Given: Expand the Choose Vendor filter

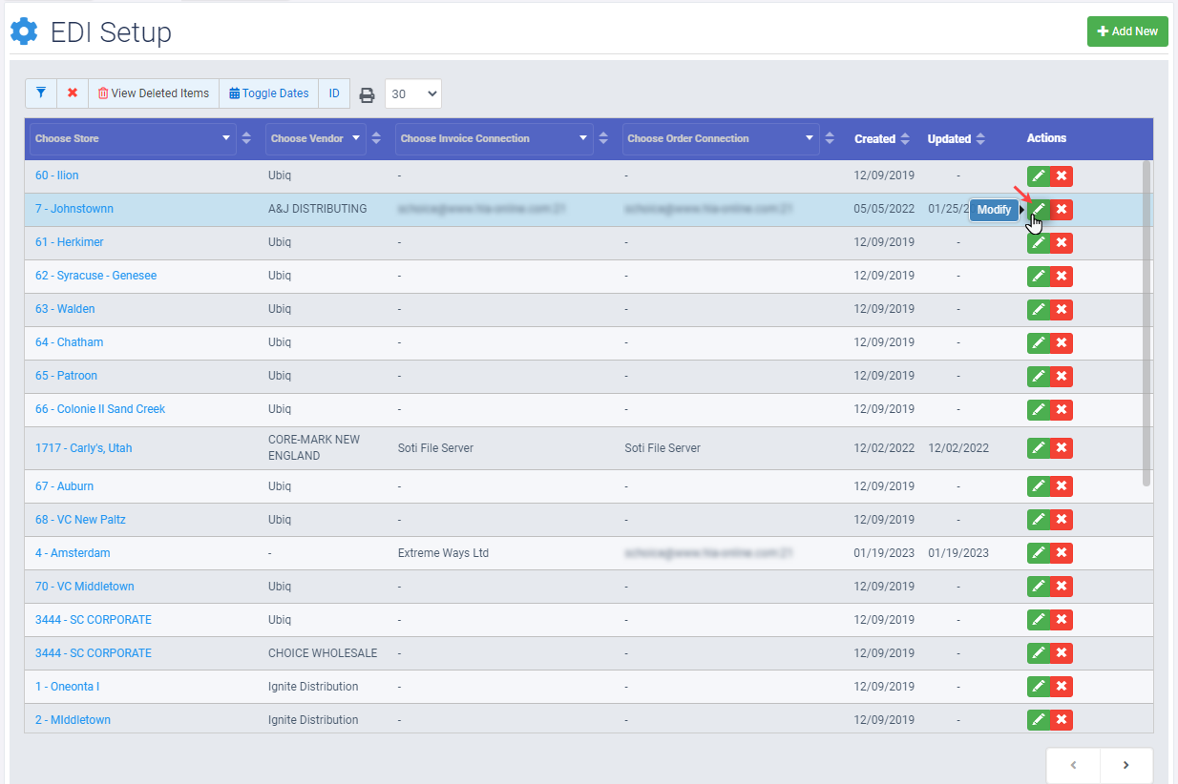Looking at the screenshot, I should coord(316,138).
